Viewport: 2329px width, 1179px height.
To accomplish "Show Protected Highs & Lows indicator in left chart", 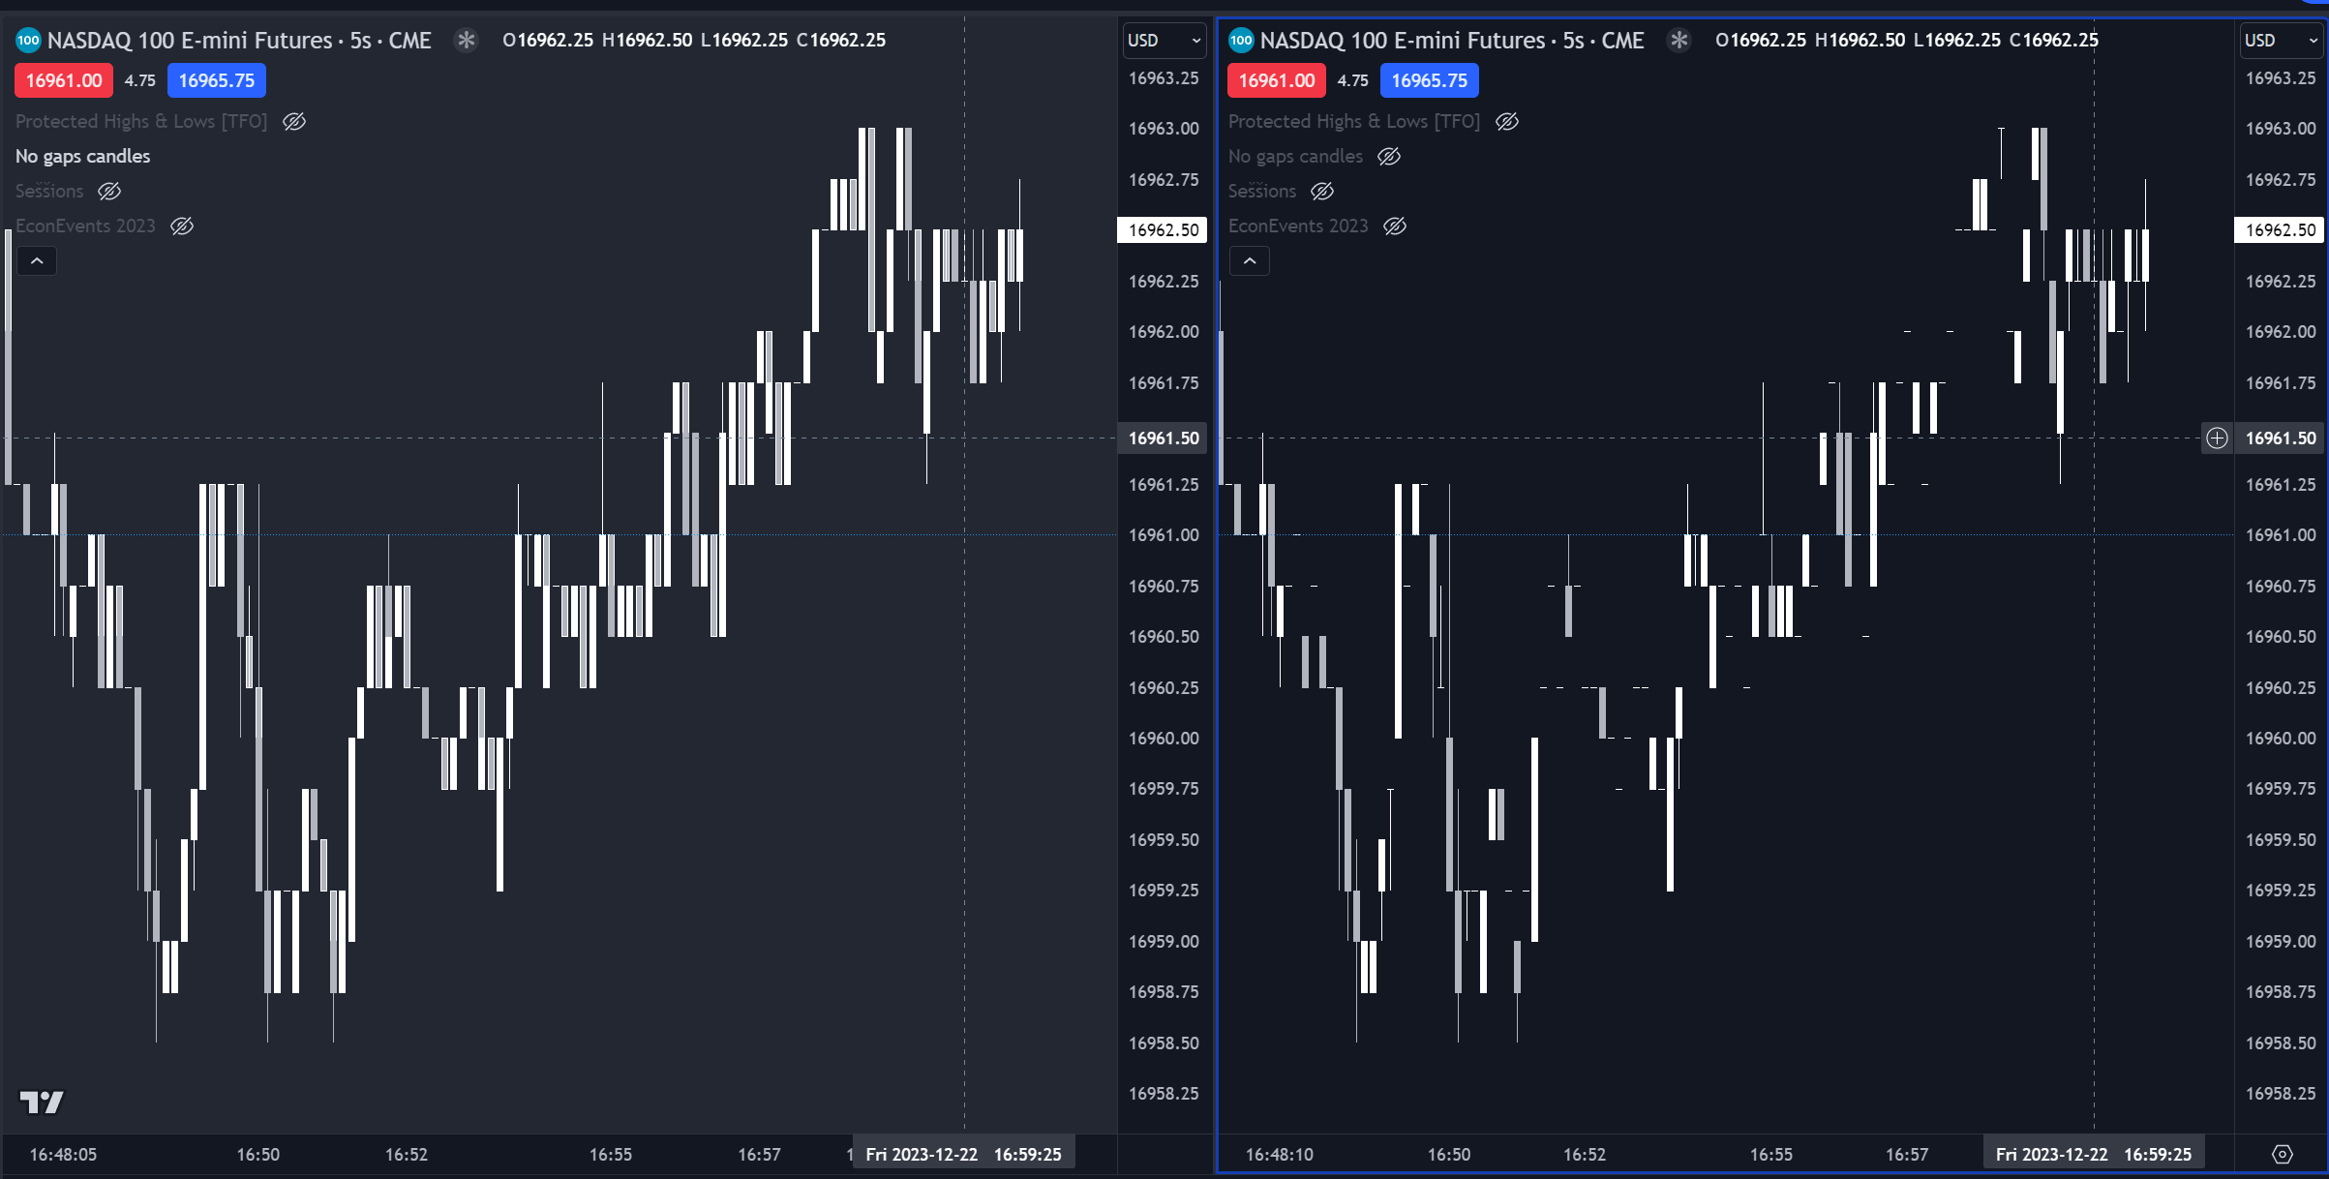I will tap(294, 122).
